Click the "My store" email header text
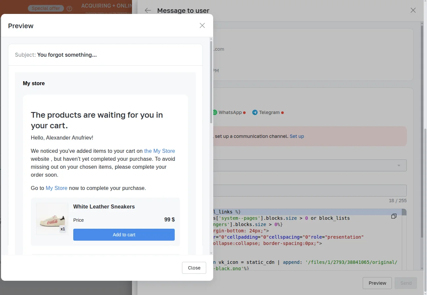This screenshot has height=295, width=427. click(34, 83)
